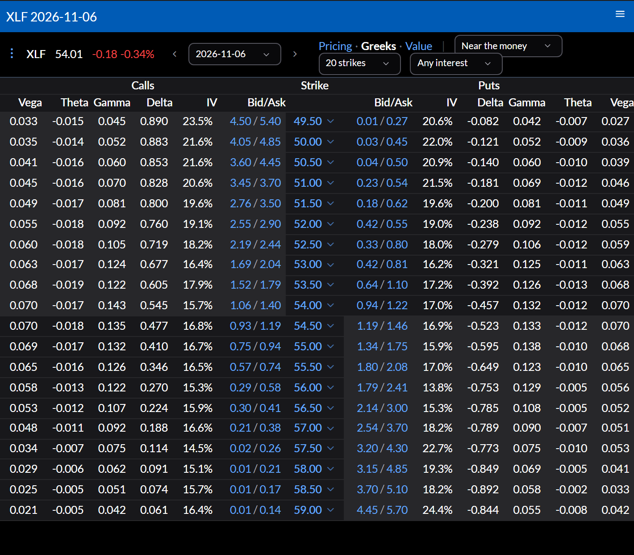634x555 pixels.
Task: Click the 55.00 strike price link
Action: point(308,346)
